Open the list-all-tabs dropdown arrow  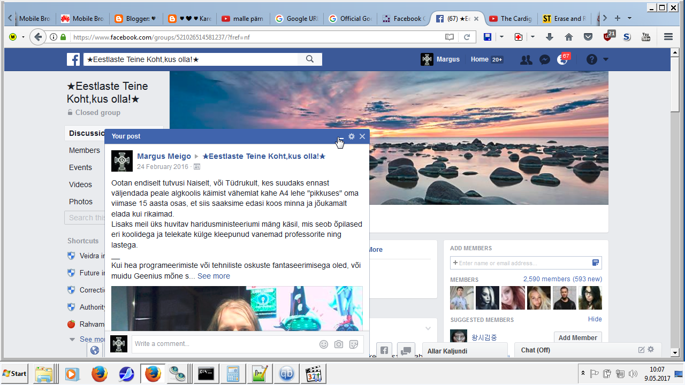click(x=629, y=18)
